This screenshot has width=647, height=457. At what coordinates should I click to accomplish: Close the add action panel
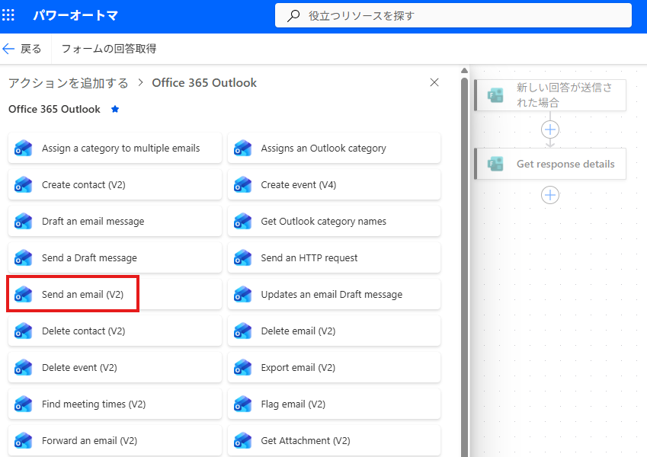click(434, 82)
